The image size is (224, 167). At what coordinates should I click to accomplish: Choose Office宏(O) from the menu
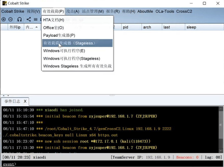77,28
